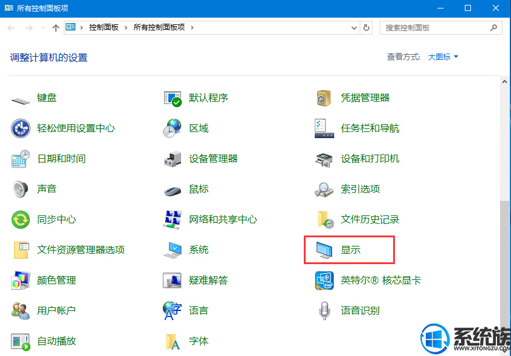Screen dimensions: 511x356
Task: Open the 默认程序 icon
Action: (173, 98)
